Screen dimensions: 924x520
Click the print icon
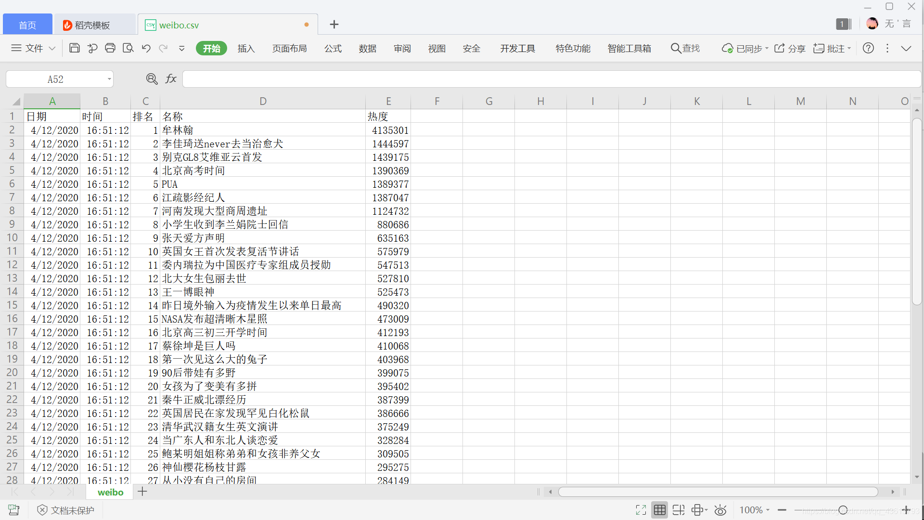[x=110, y=48]
